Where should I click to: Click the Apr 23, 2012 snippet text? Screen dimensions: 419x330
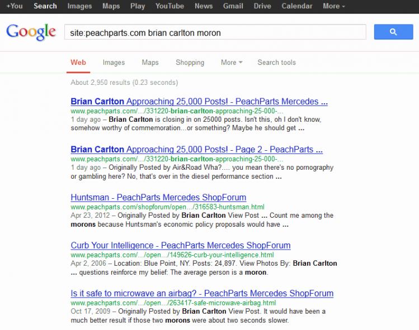tap(202, 220)
